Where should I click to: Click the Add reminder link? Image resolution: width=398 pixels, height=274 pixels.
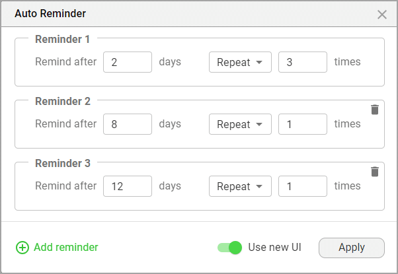click(65, 248)
